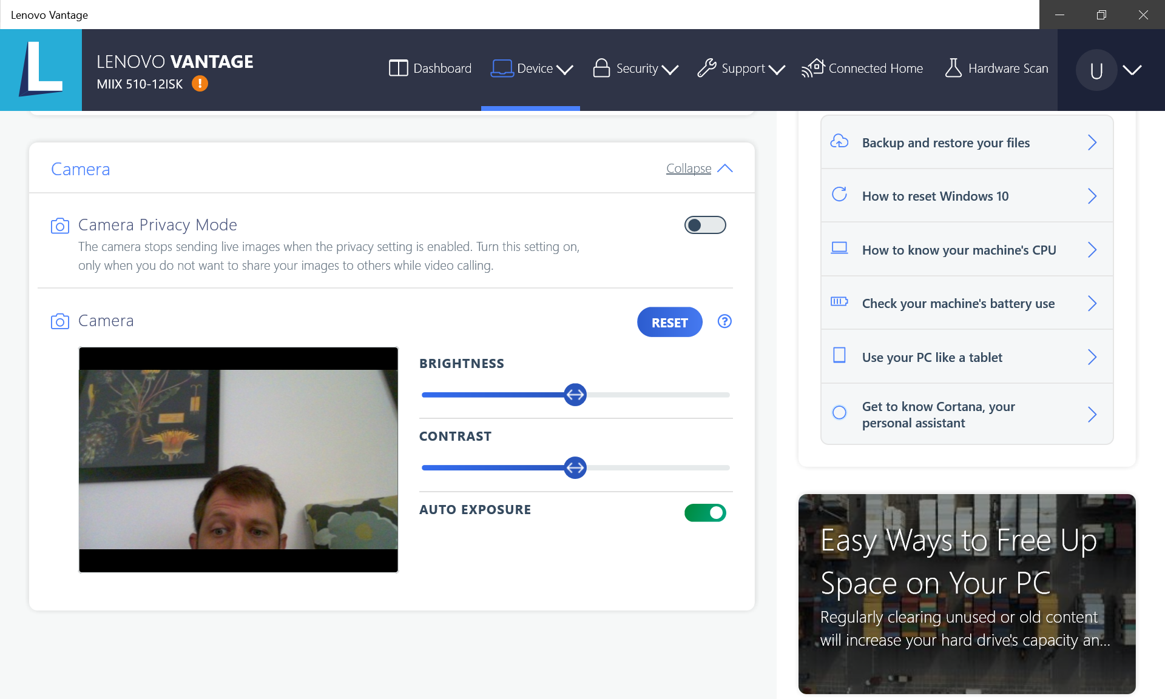Click the Camera section title
This screenshot has height=699, width=1165.
pos(81,169)
